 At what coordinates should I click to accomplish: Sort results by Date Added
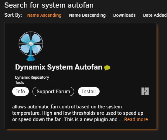pyautogui.click(x=155, y=15)
